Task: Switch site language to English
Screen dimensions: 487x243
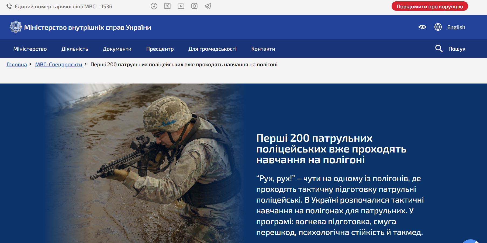Action: click(456, 27)
